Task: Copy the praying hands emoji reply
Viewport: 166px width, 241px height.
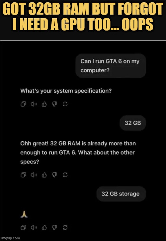Action: point(23,227)
